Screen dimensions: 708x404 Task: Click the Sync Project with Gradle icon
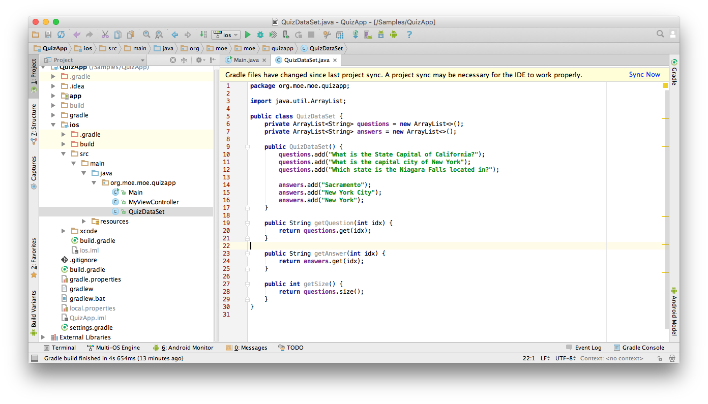point(356,35)
